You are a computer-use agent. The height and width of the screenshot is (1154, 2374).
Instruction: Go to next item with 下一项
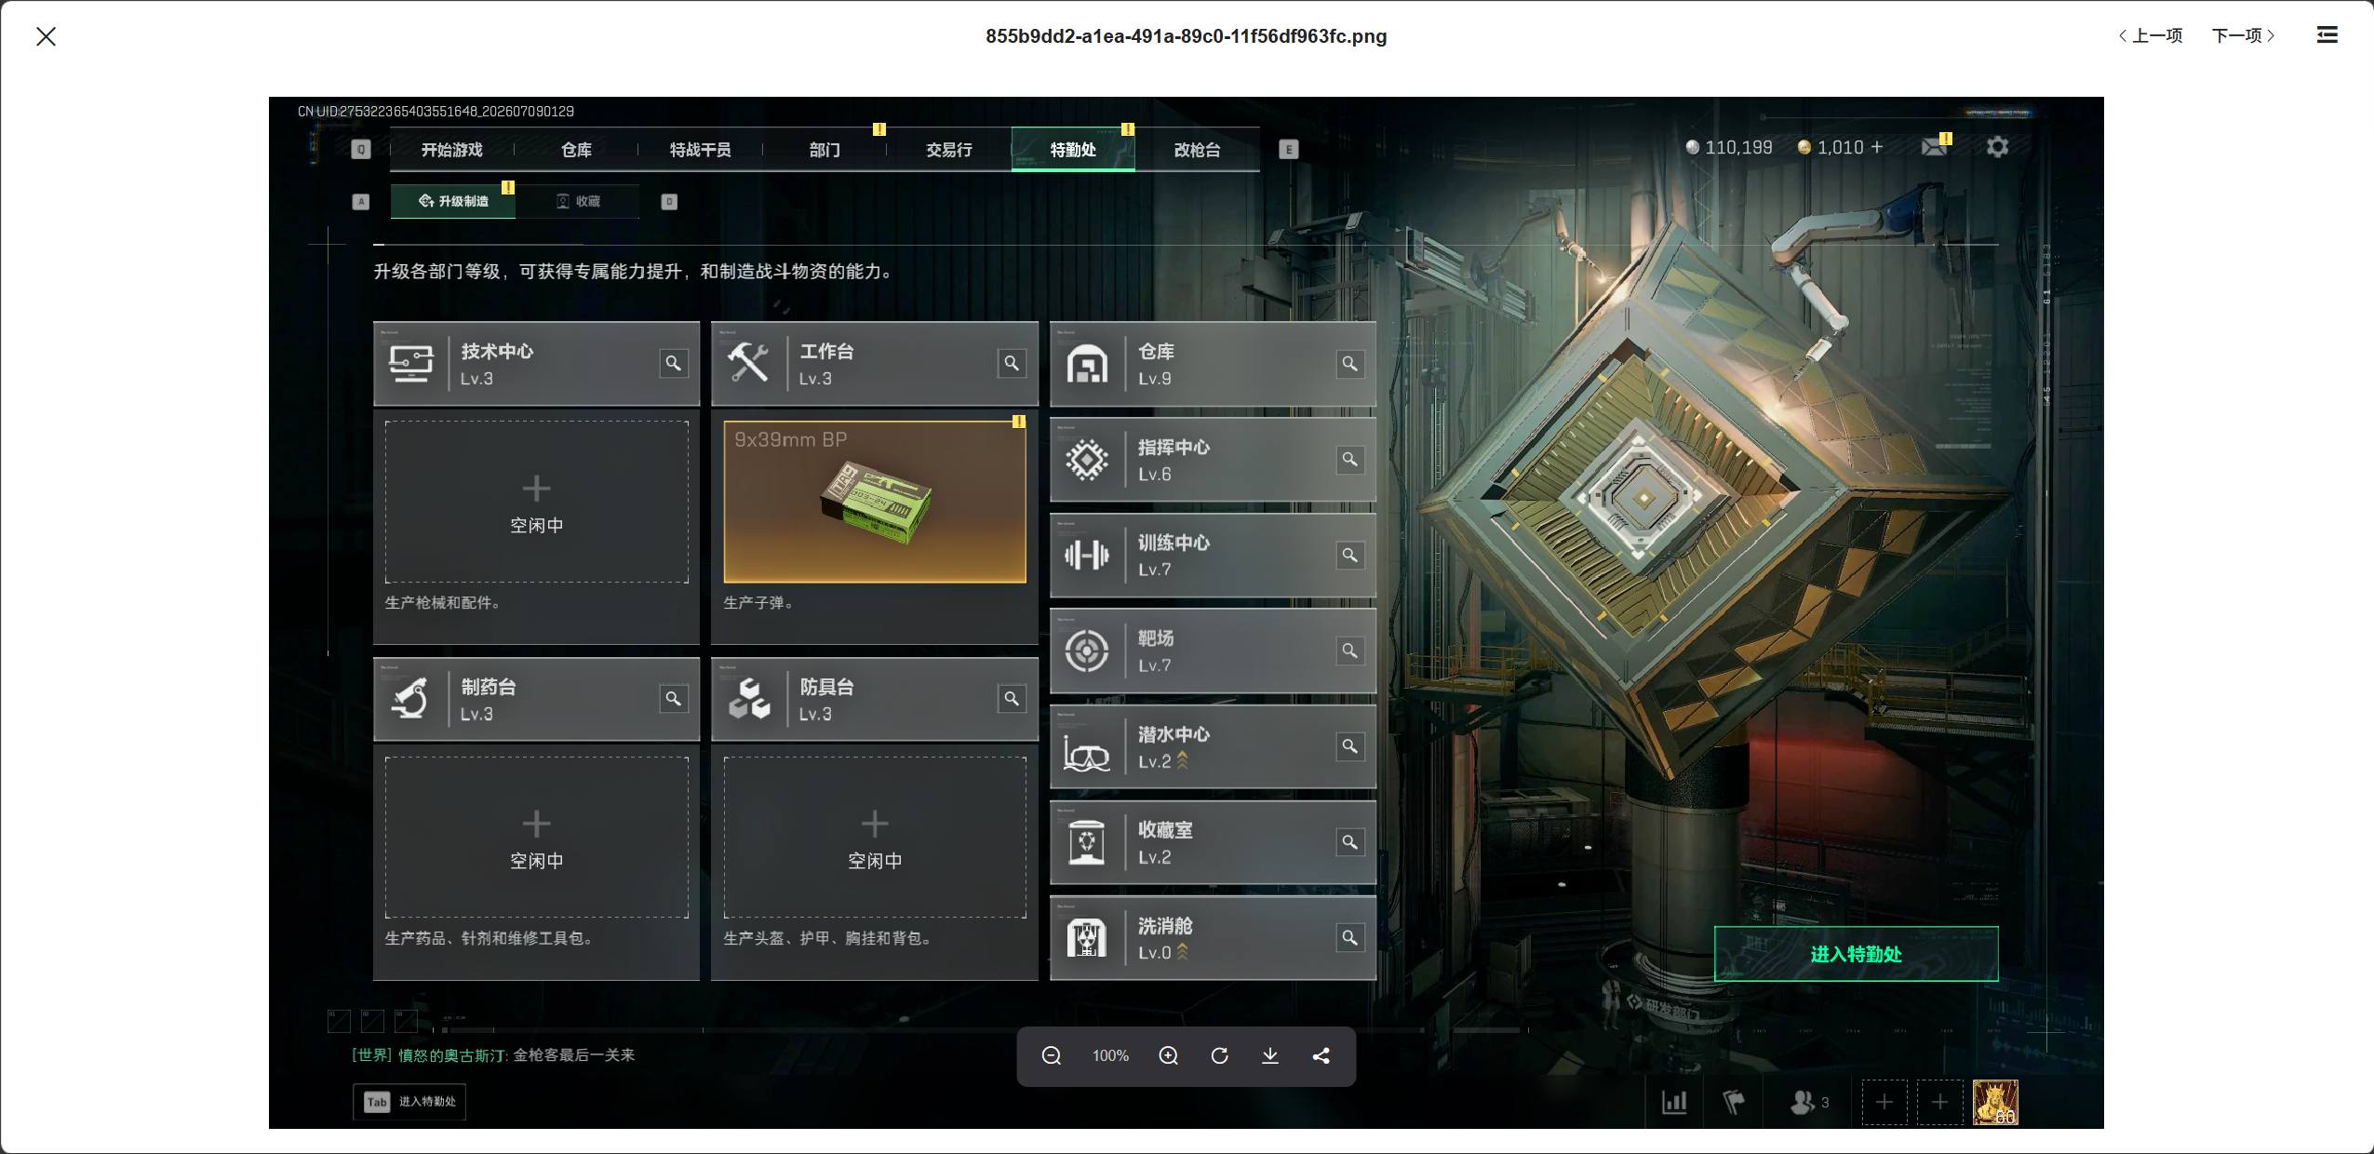(x=2243, y=35)
